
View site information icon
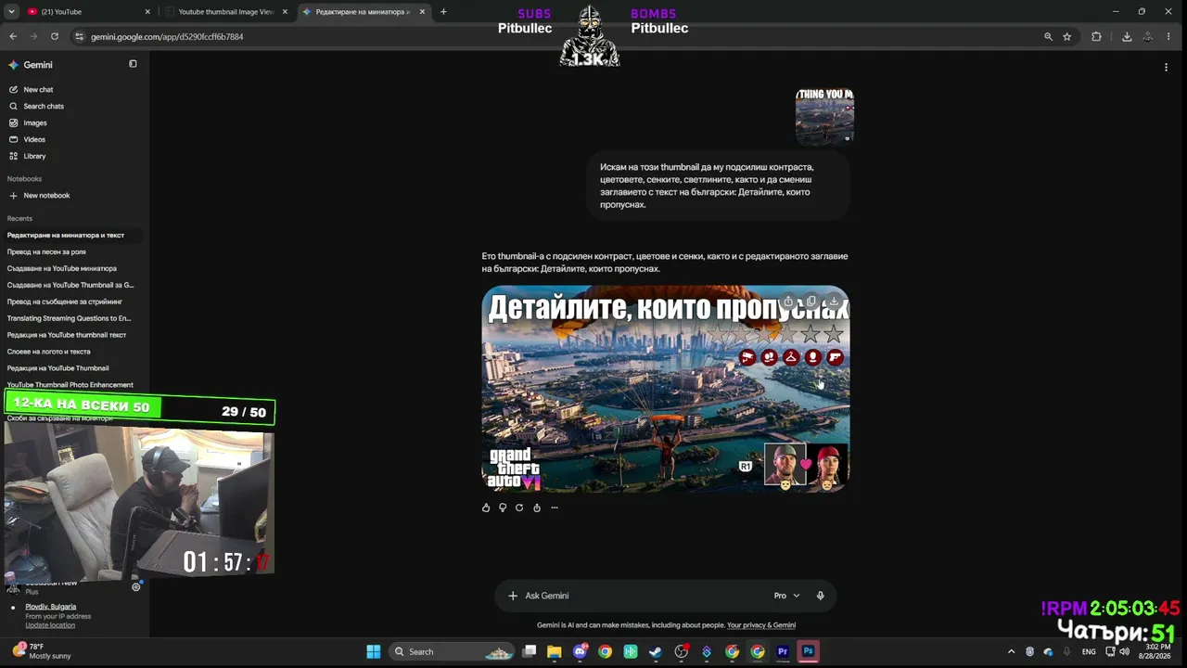coord(80,36)
